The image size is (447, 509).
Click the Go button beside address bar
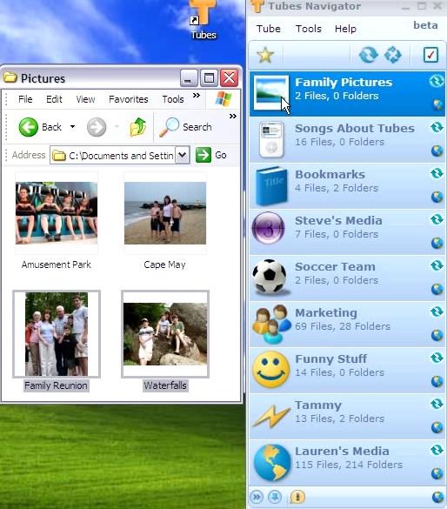pyautogui.click(x=211, y=155)
